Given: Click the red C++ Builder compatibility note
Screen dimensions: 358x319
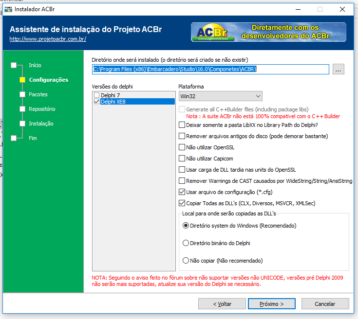Looking at the screenshot, I should [x=263, y=116].
